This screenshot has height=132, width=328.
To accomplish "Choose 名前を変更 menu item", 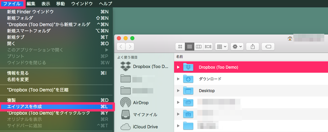I will tap(57, 79).
